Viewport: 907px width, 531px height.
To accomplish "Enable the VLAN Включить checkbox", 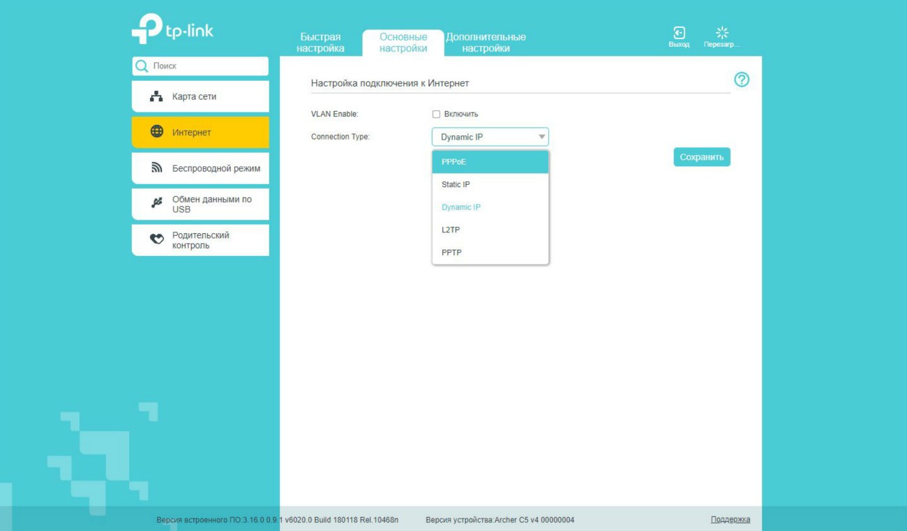I will pos(436,114).
